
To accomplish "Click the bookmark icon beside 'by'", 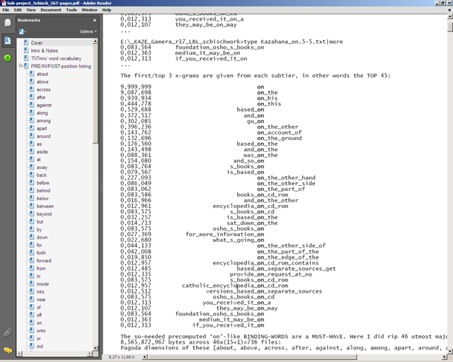I will [32, 229].
